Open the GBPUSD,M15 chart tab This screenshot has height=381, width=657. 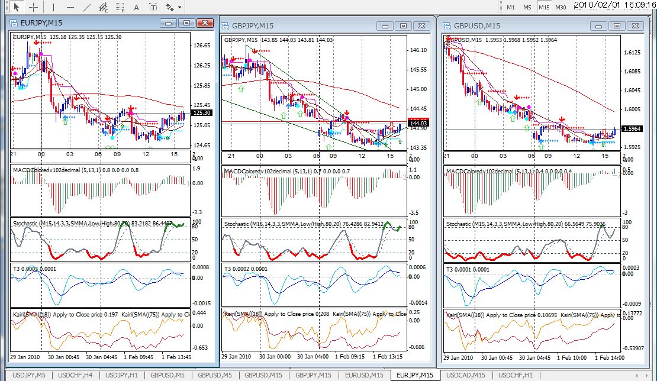[x=263, y=375]
